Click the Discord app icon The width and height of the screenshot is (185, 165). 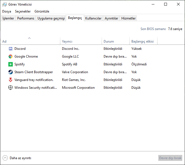coord(11,49)
